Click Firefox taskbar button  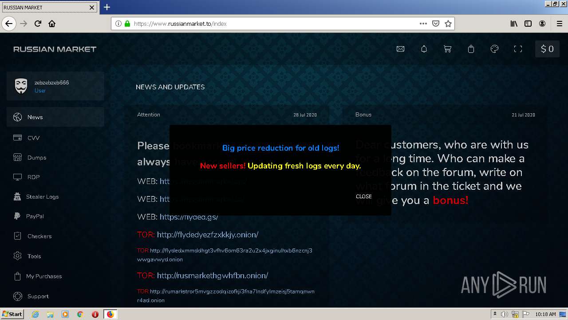point(110,314)
